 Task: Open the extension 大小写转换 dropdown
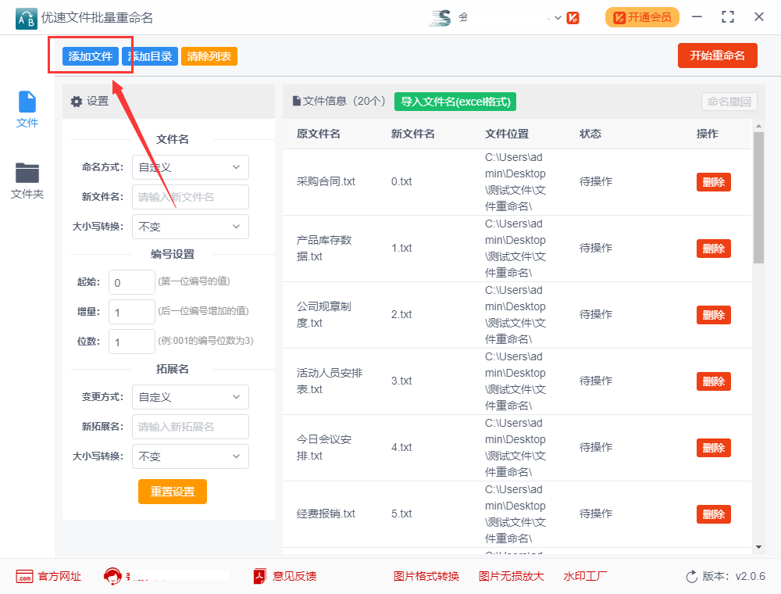point(190,456)
